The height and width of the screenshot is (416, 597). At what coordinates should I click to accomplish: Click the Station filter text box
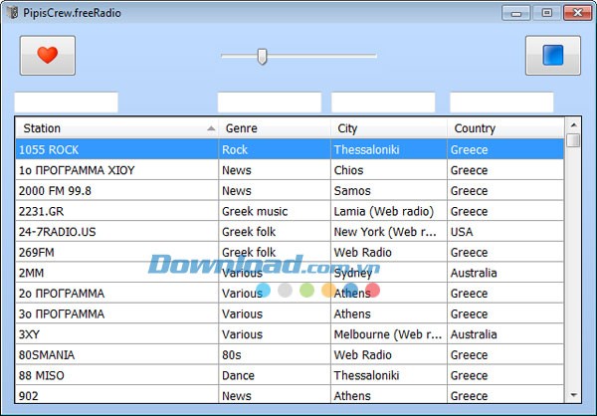coord(66,103)
